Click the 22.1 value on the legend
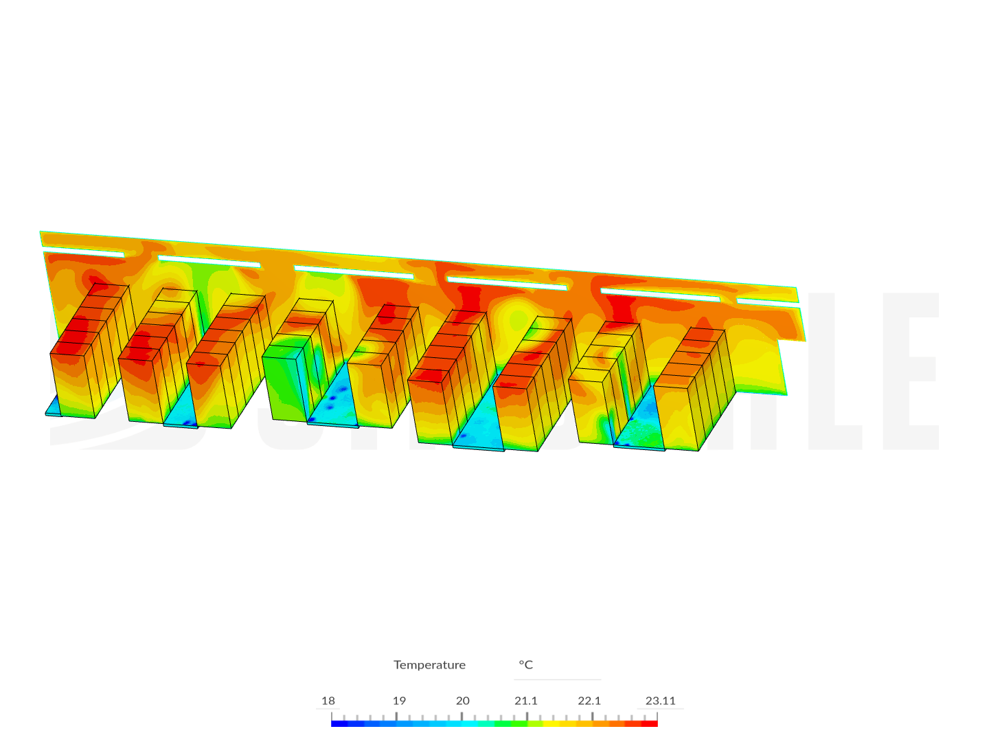The image size is (989, 742). pyautogui.click(x=589, y=701)
